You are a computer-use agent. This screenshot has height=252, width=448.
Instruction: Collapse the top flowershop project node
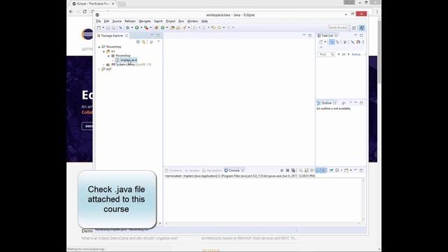click(x=99, y=47)
